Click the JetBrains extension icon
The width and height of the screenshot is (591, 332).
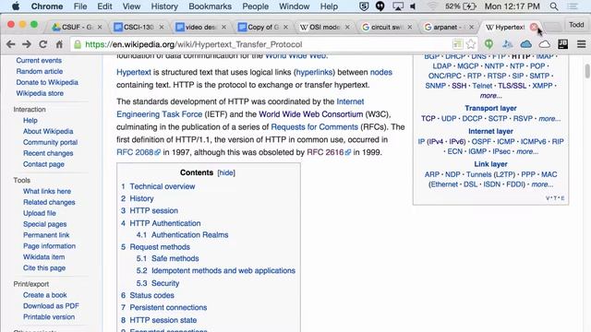coord(562,44)
